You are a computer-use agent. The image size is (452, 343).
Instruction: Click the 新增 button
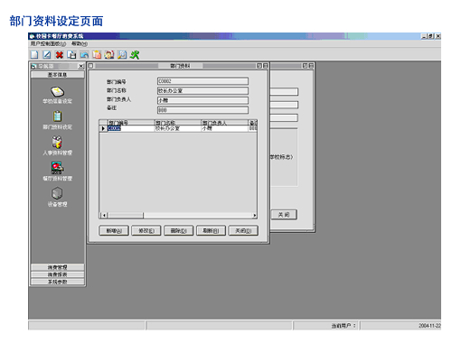point(114,231)
